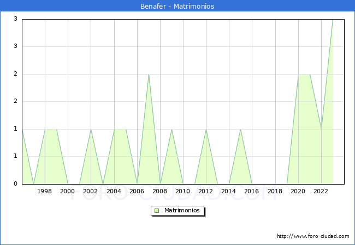Viewport: 355px width, 245px height.
Task: Open the foro-ciudad.com URL text
Action: click(x=313, y=236)
